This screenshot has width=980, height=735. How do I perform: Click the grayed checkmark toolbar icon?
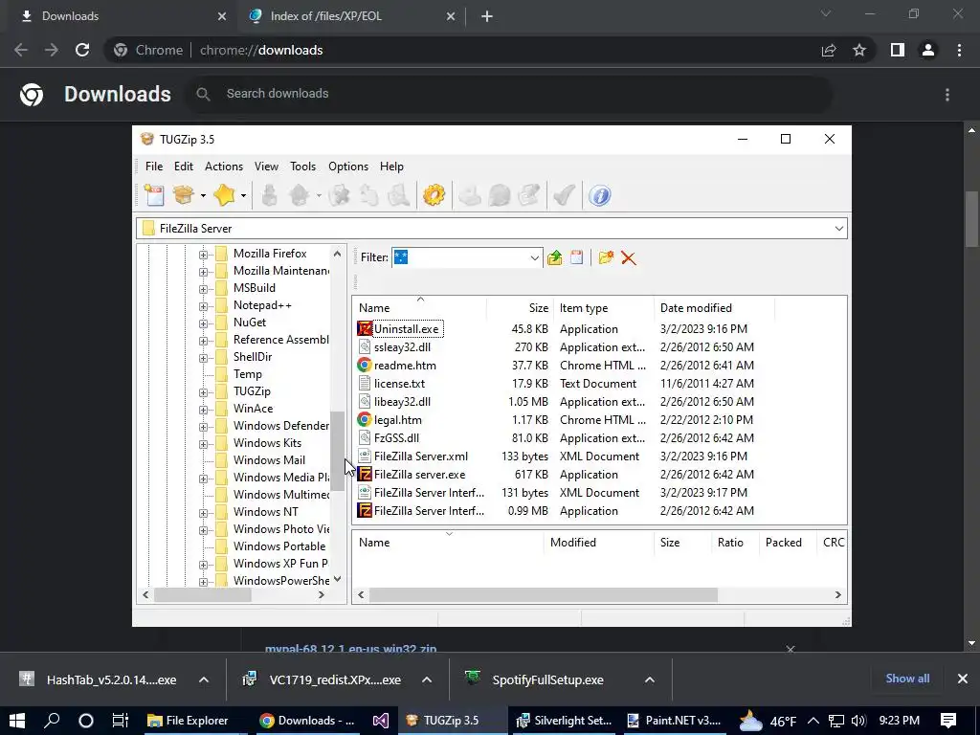pos(564,195)
